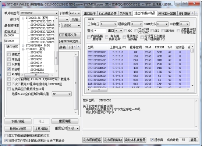This screenshot has height=146, width=202.
Task: Toggle the ADC filter checkbox
Action: coord(125,31)
